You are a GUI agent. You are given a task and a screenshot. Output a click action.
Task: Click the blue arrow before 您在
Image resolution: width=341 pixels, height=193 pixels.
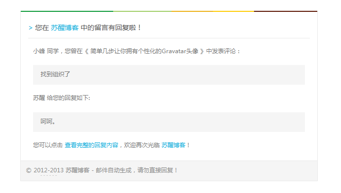(x=31, y=28)
